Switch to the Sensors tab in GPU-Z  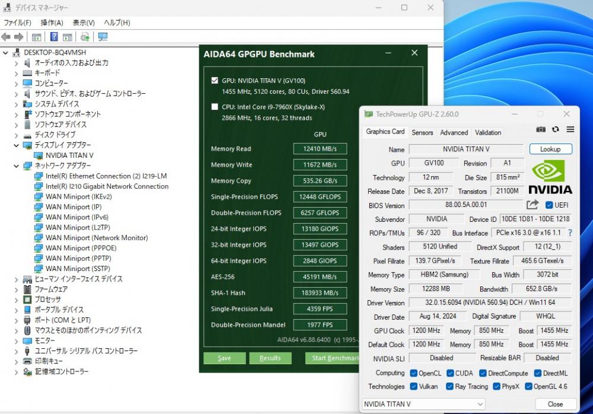click(422, 132)
